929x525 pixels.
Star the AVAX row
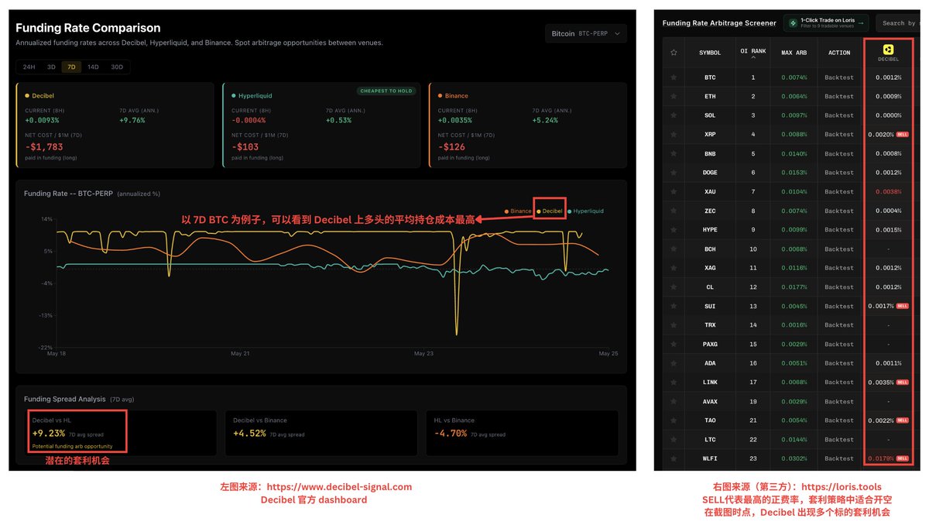click(674, 402)
